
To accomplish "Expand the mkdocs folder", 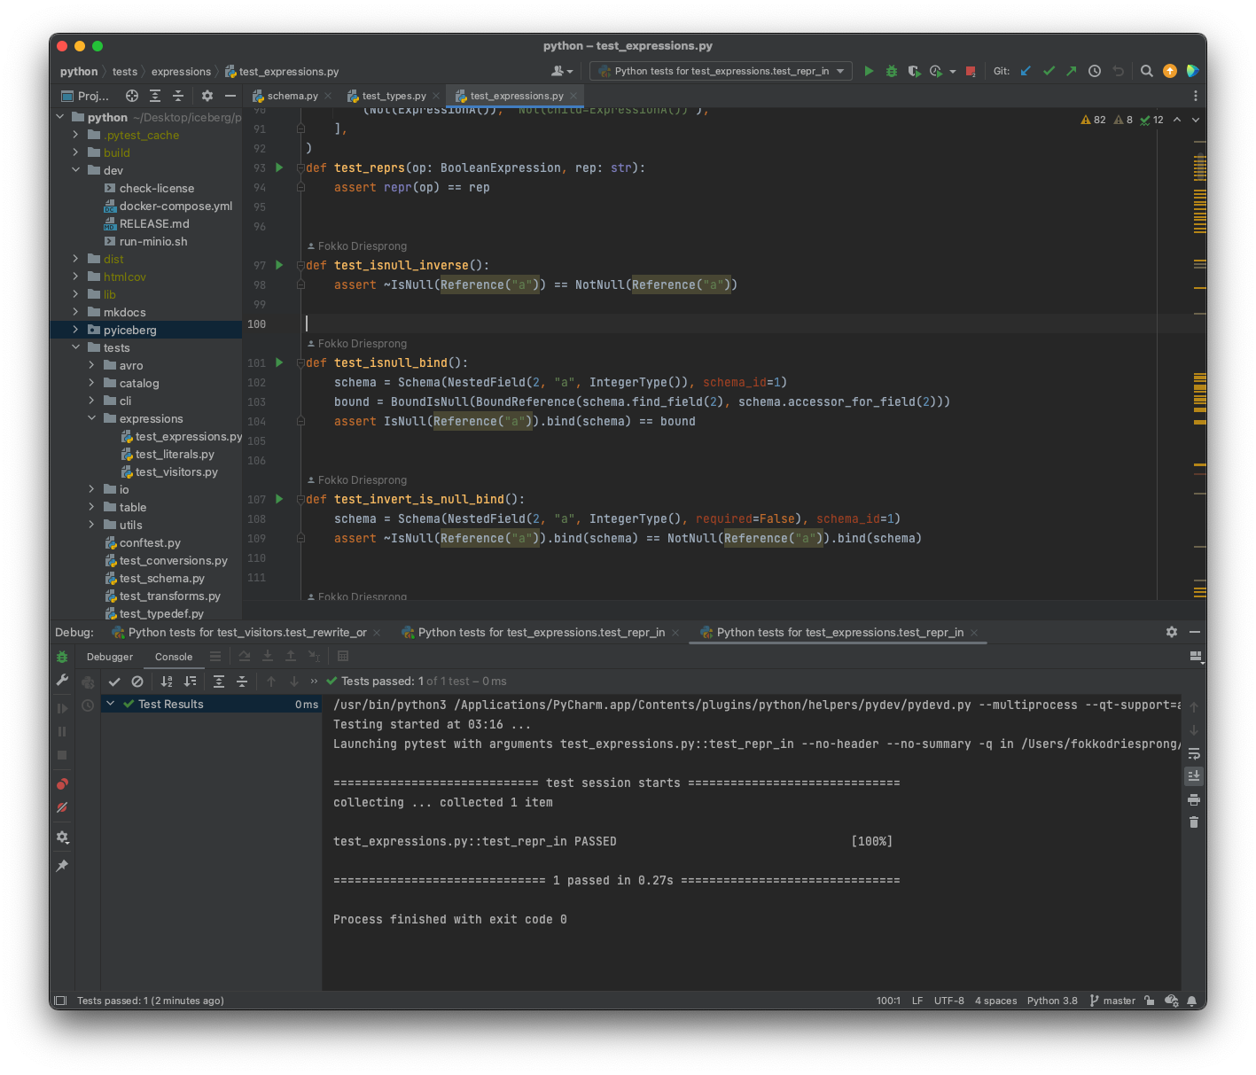I will [76, 312].
